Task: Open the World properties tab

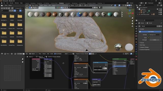Action: (x=136, y=36)
